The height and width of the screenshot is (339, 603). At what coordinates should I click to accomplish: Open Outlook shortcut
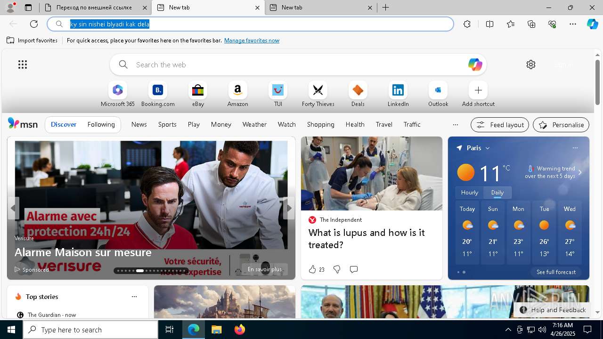pyautogui.click(x=438, y=94)
